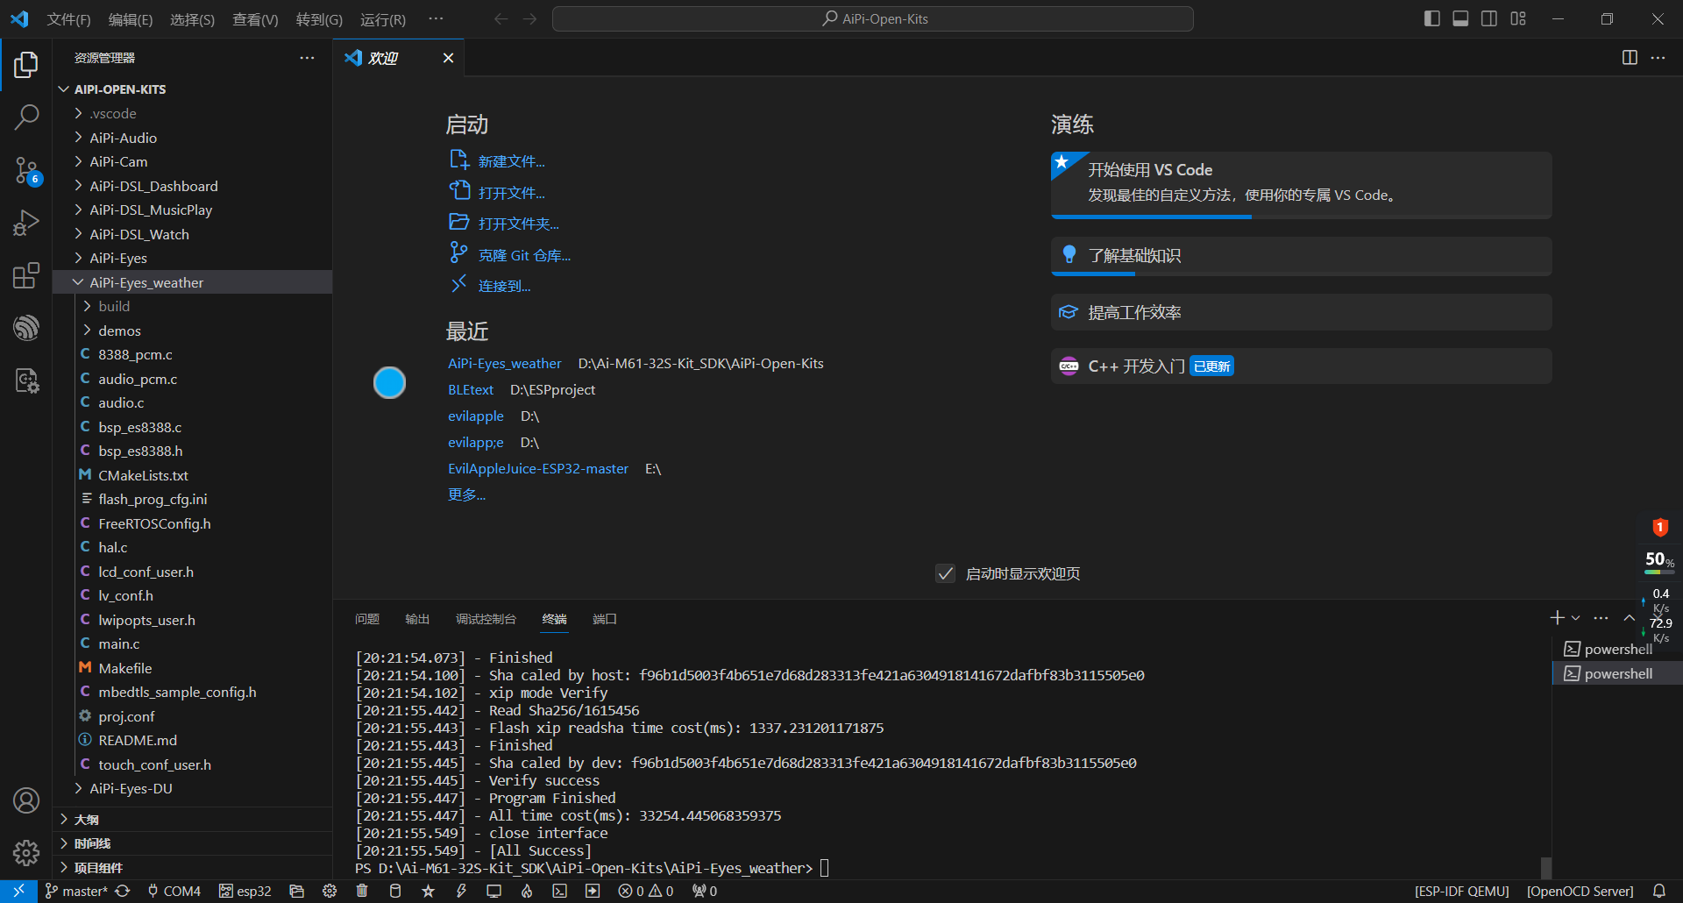Click the build project cylinder icon
Viewport: 1683px width, 903px height.
pos(395,891)
